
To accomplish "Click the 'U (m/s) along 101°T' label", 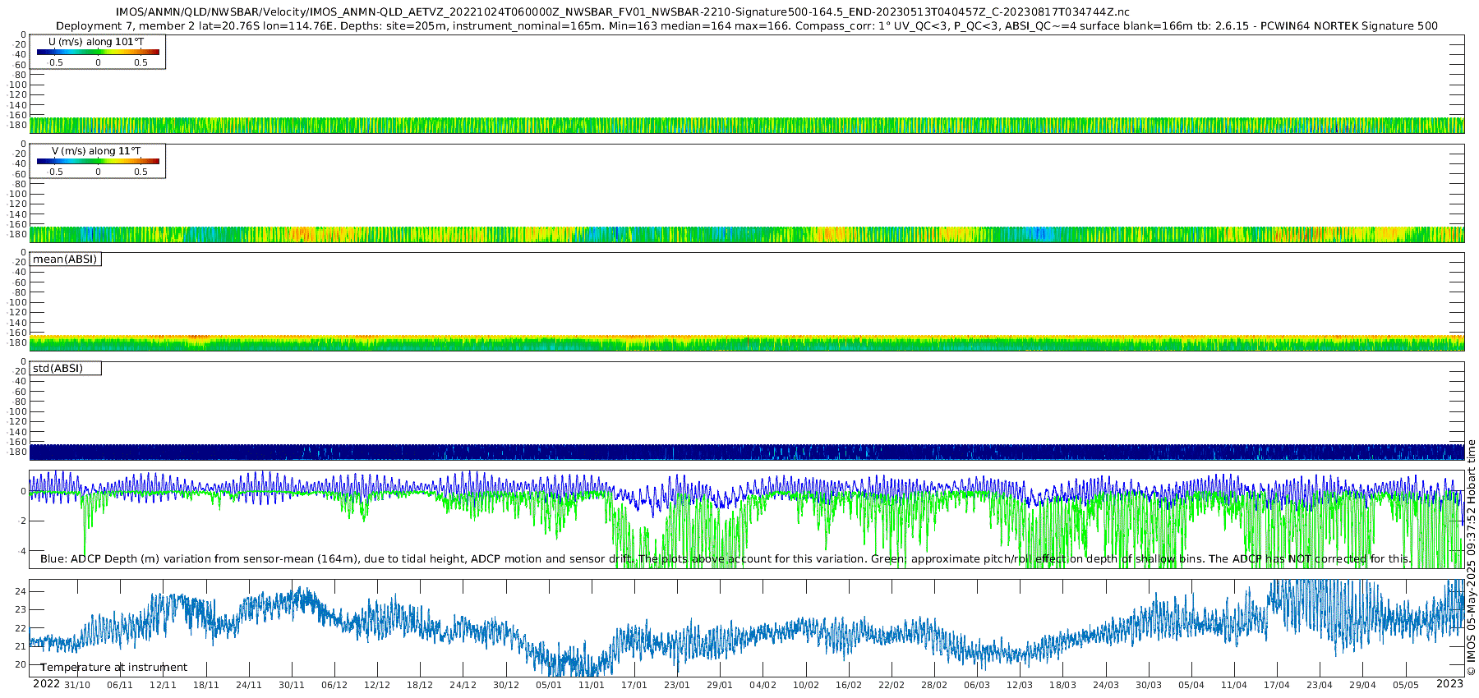I will [96, 42].
